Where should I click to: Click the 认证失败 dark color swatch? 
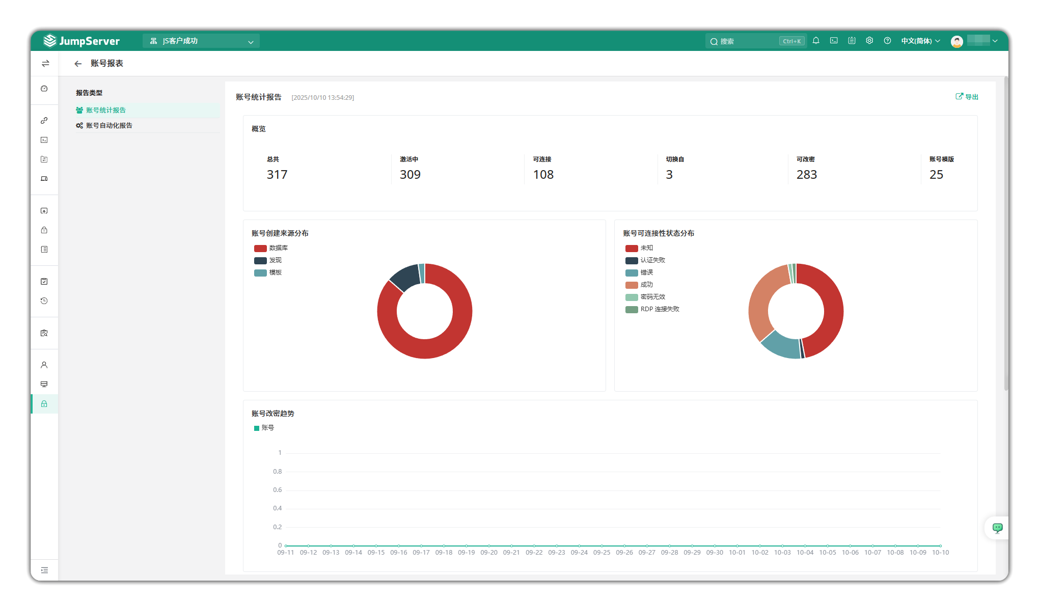click(x=632, y=260)
